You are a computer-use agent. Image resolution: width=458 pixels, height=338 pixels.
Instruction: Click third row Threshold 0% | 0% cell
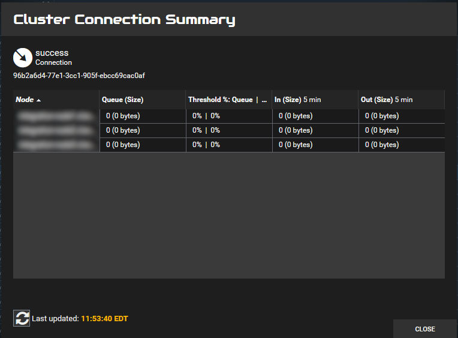[229, 145]
